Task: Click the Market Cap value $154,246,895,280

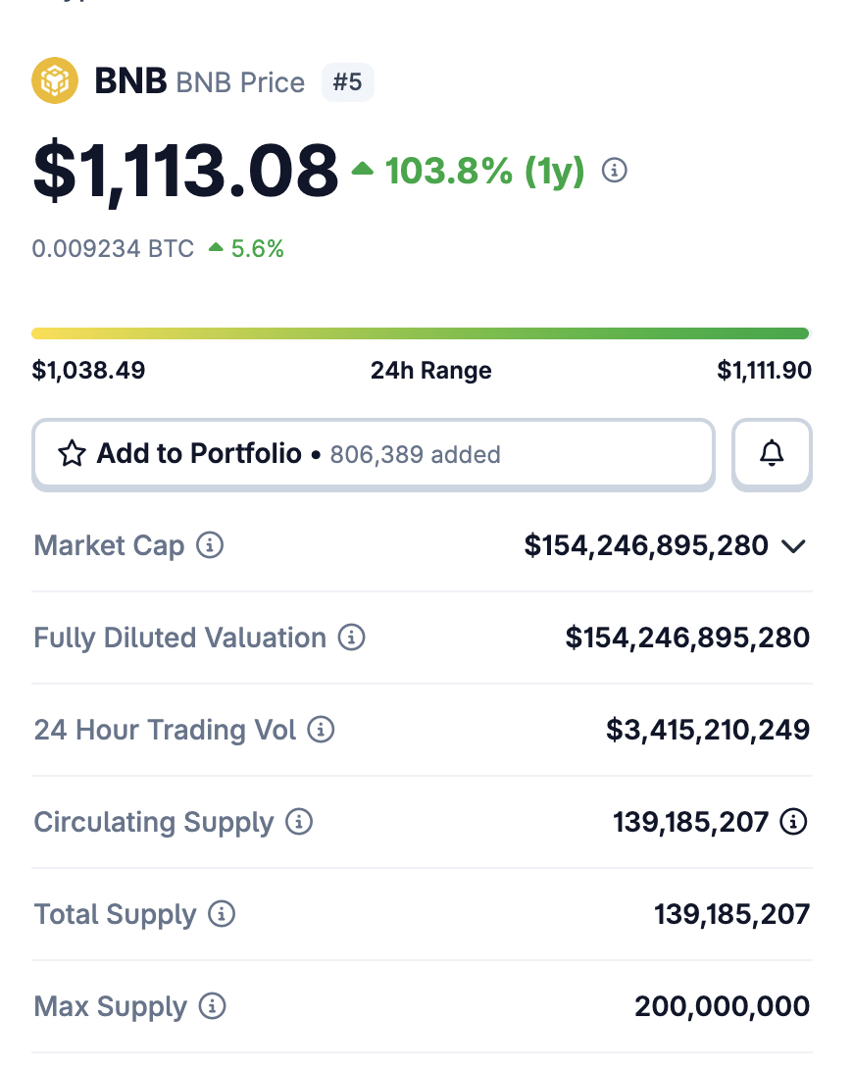Action: [646, 545]
